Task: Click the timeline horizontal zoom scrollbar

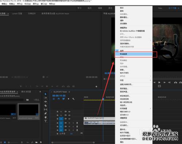Action: click(73, 143)
